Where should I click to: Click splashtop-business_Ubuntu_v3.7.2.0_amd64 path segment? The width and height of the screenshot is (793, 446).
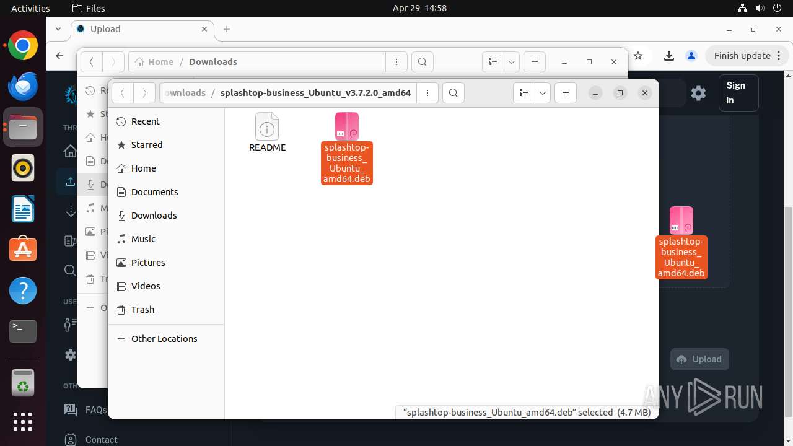[315, 93]
